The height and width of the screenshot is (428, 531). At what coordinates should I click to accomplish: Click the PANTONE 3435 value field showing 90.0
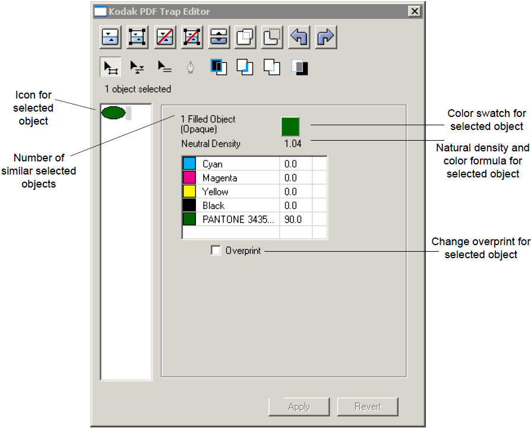click(x=295, y=219)
